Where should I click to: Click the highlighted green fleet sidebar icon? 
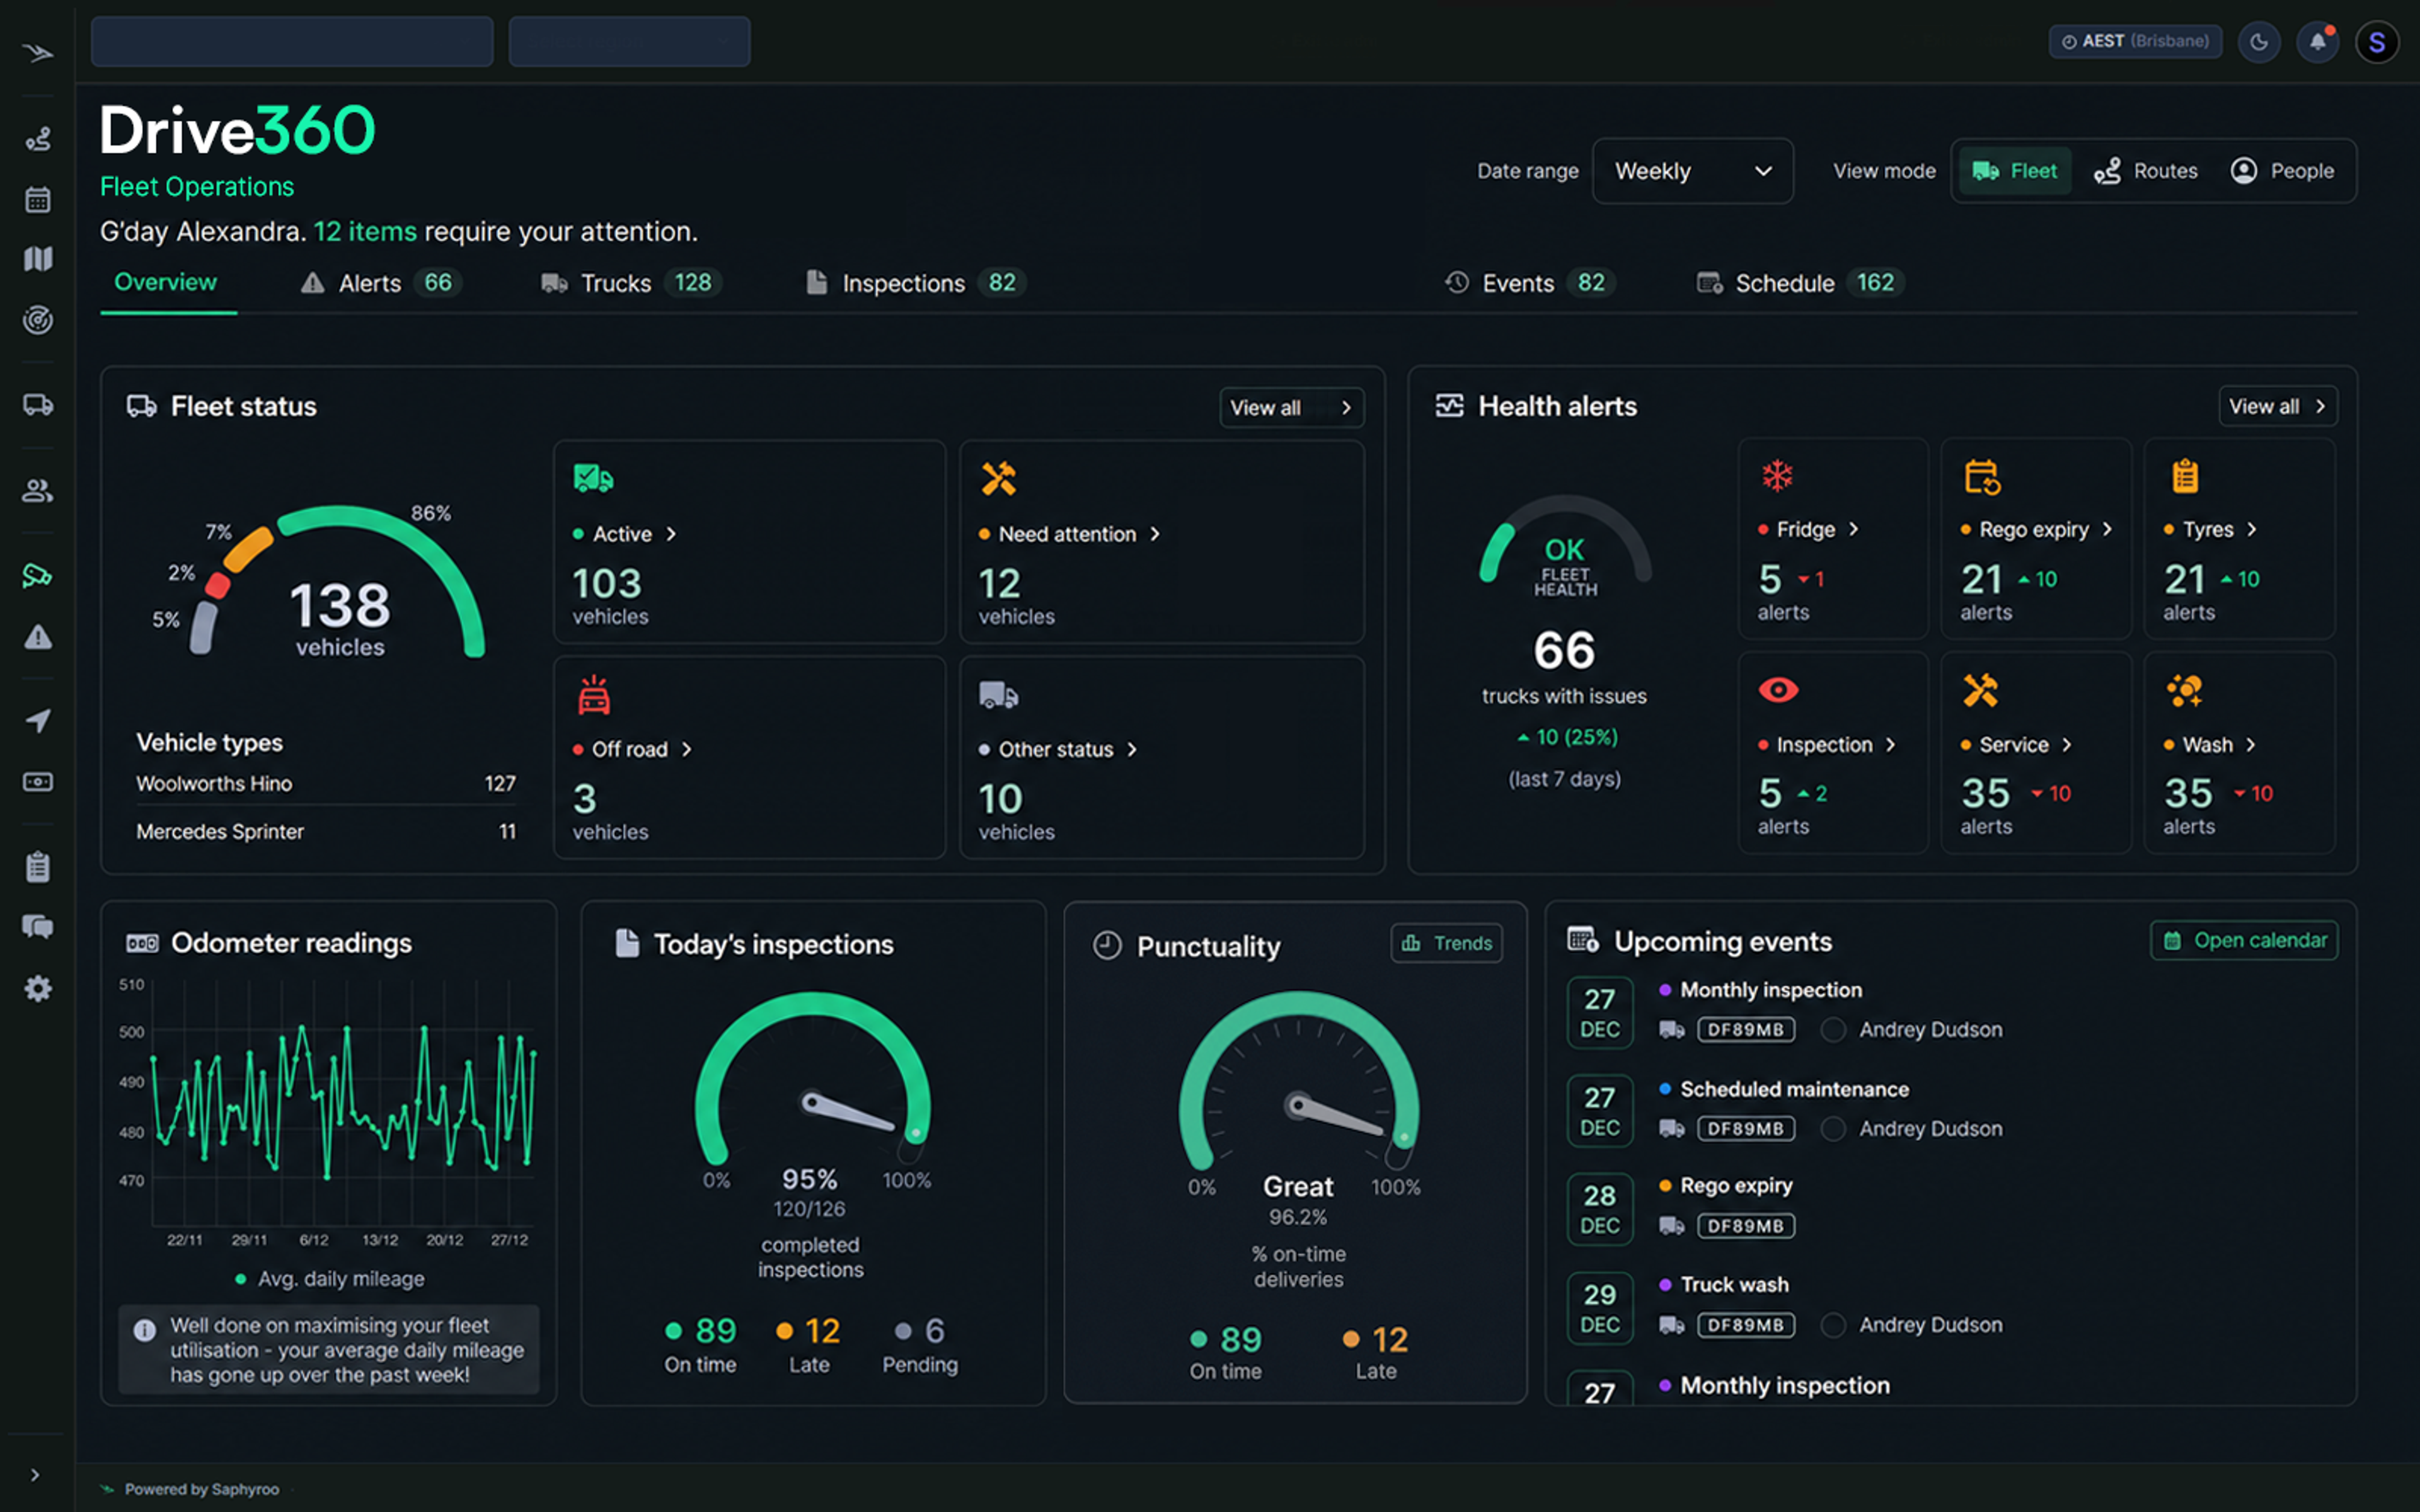[38, 575]
